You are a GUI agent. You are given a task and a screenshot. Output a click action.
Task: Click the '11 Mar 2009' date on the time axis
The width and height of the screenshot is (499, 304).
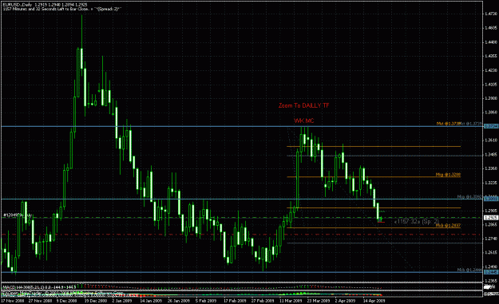click(x=291, y=301)
